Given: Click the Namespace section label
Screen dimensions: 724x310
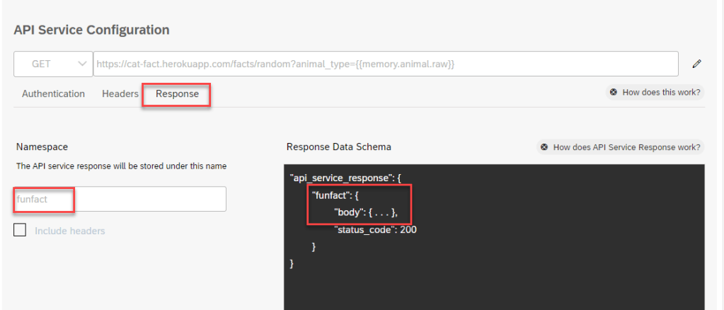Looking at the screenshot, I should pos(42,147).
